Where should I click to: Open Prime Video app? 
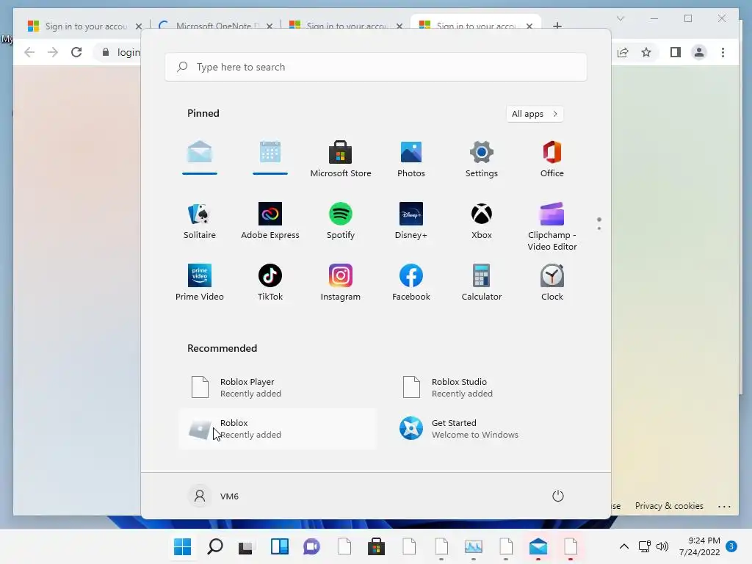click(200, 283)
